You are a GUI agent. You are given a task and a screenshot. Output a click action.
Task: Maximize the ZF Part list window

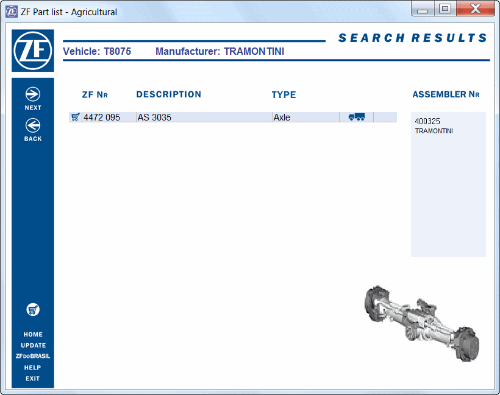point(445,9)
